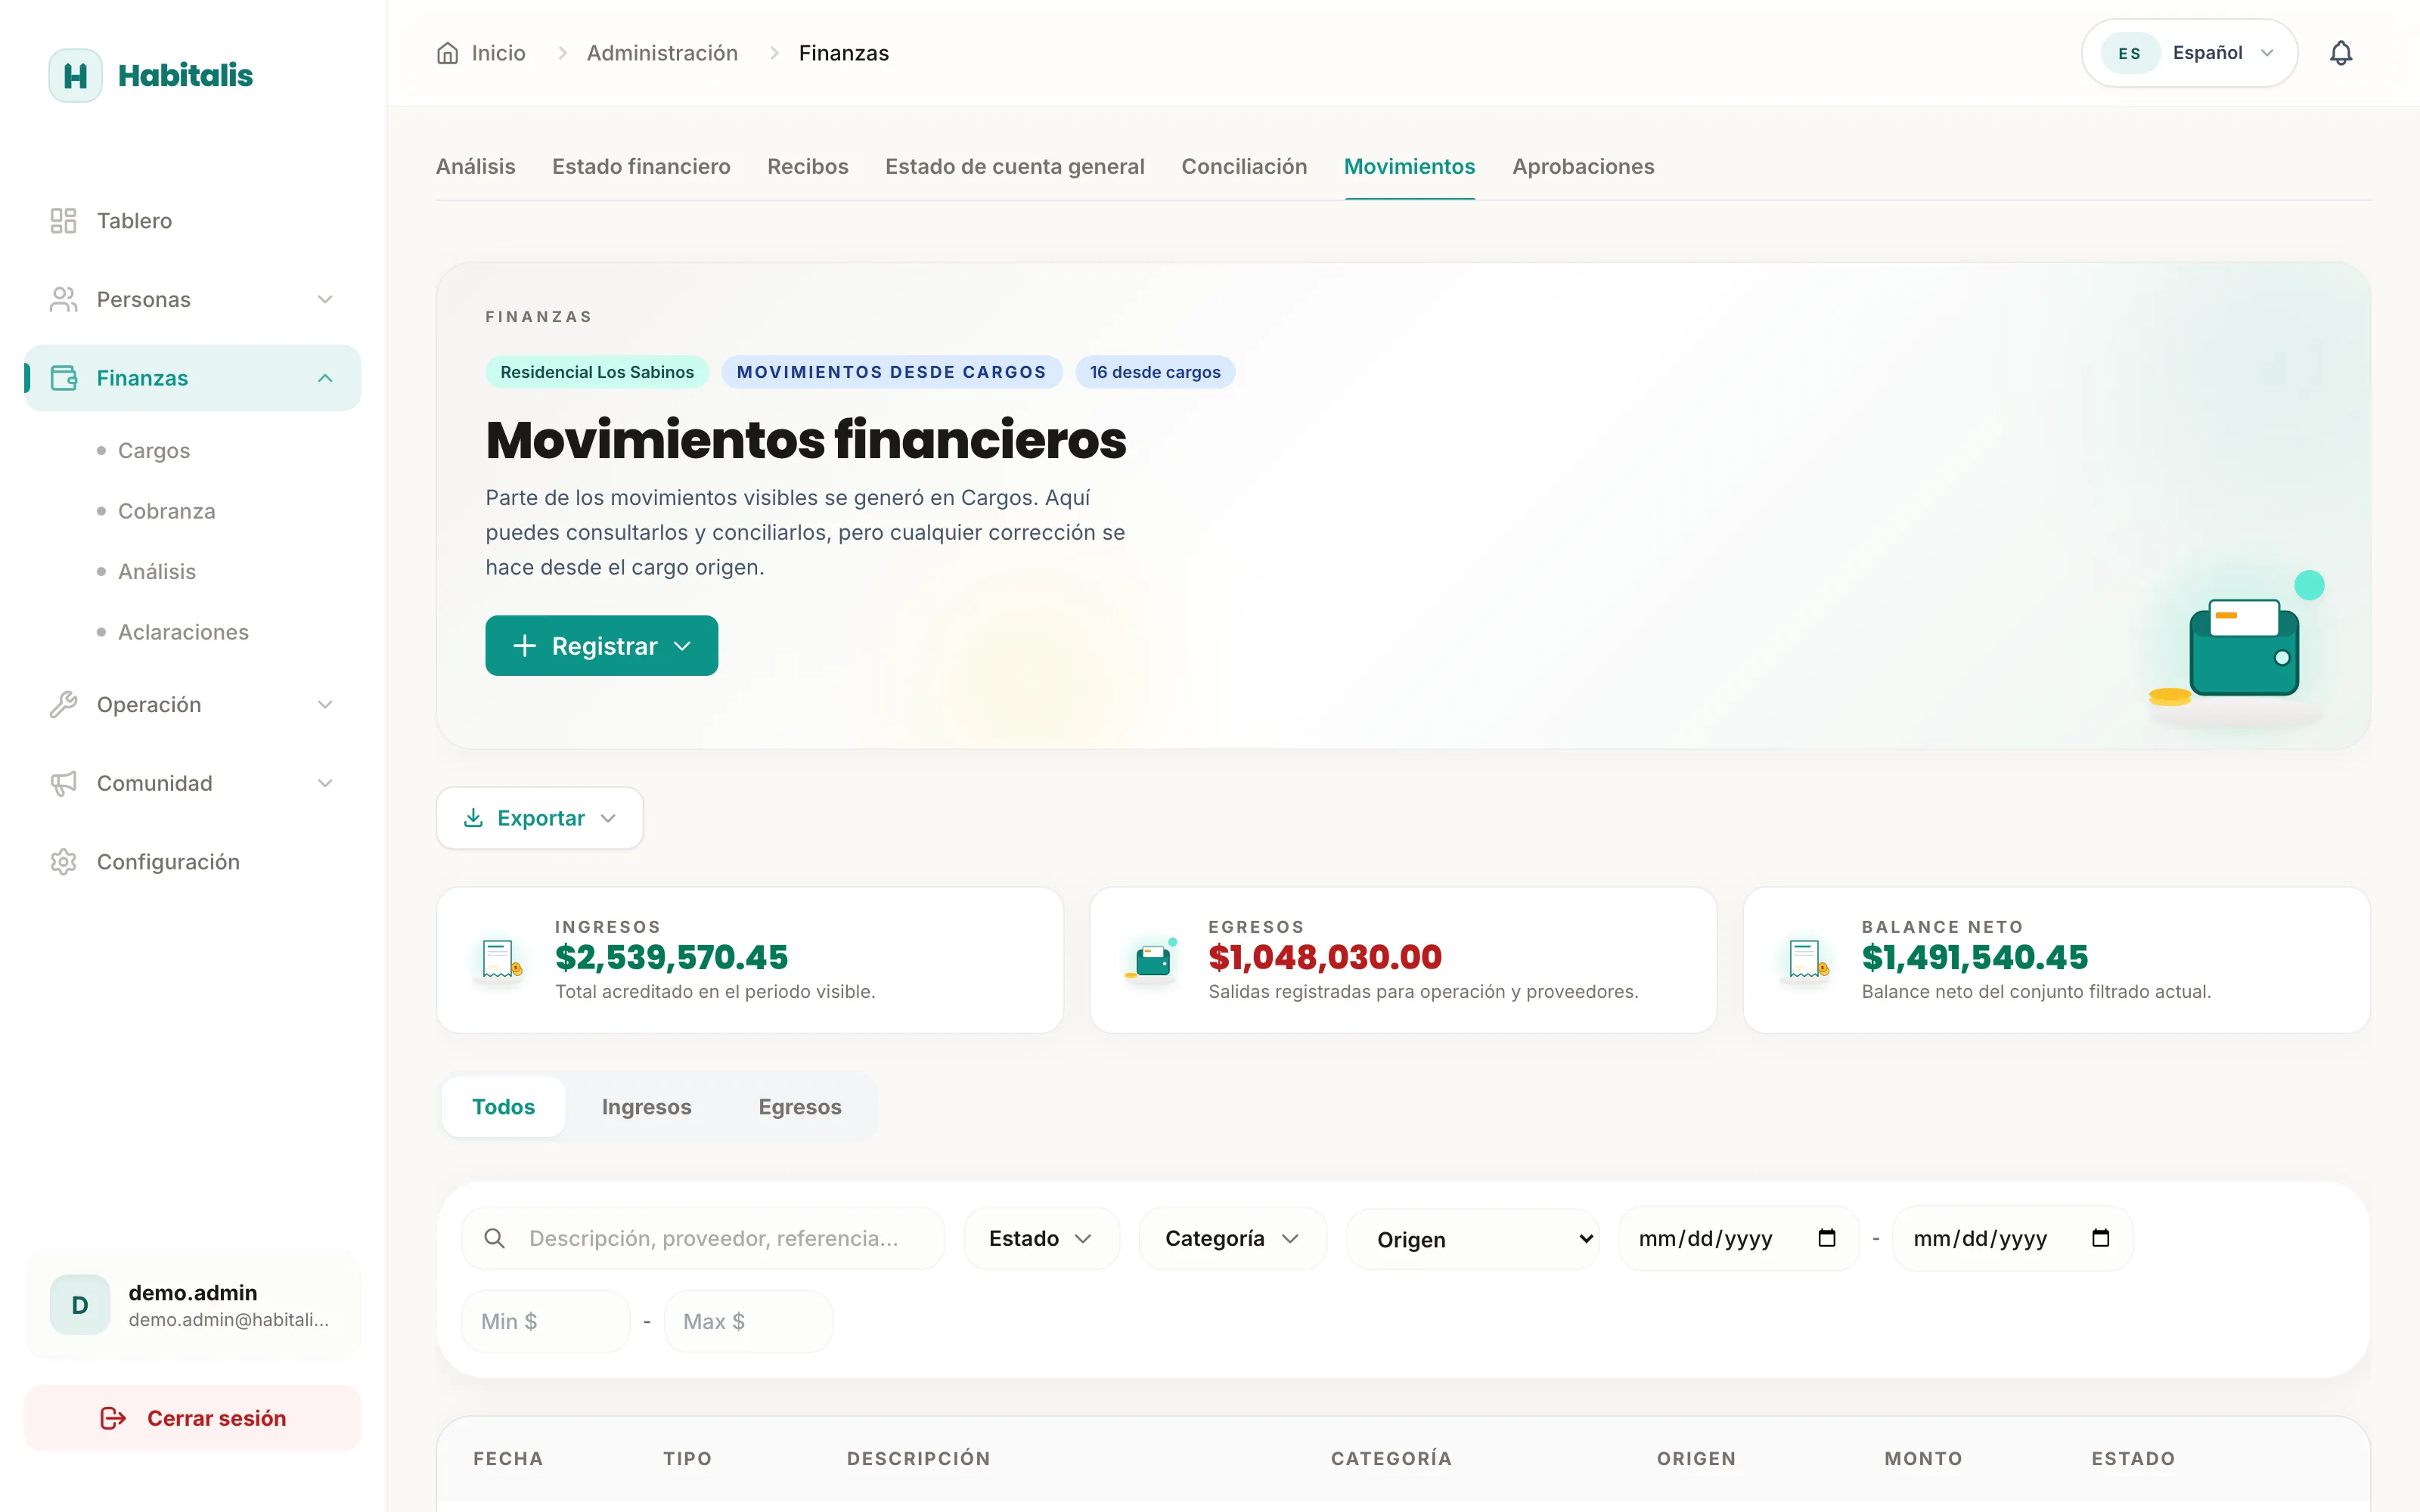Open the end date calendar picker icon
This screenshot has height=1512, width=2420.
(2101, 1238)
